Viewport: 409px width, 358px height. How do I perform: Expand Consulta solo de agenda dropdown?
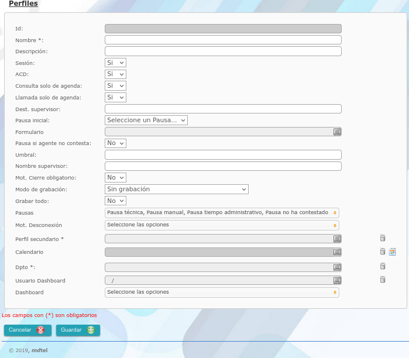tap(115, 86)
